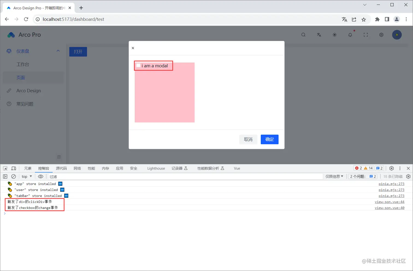Tick the 'i am a modal' checkbox
Screen dimensions: 413x271
[x=138, y=66]
